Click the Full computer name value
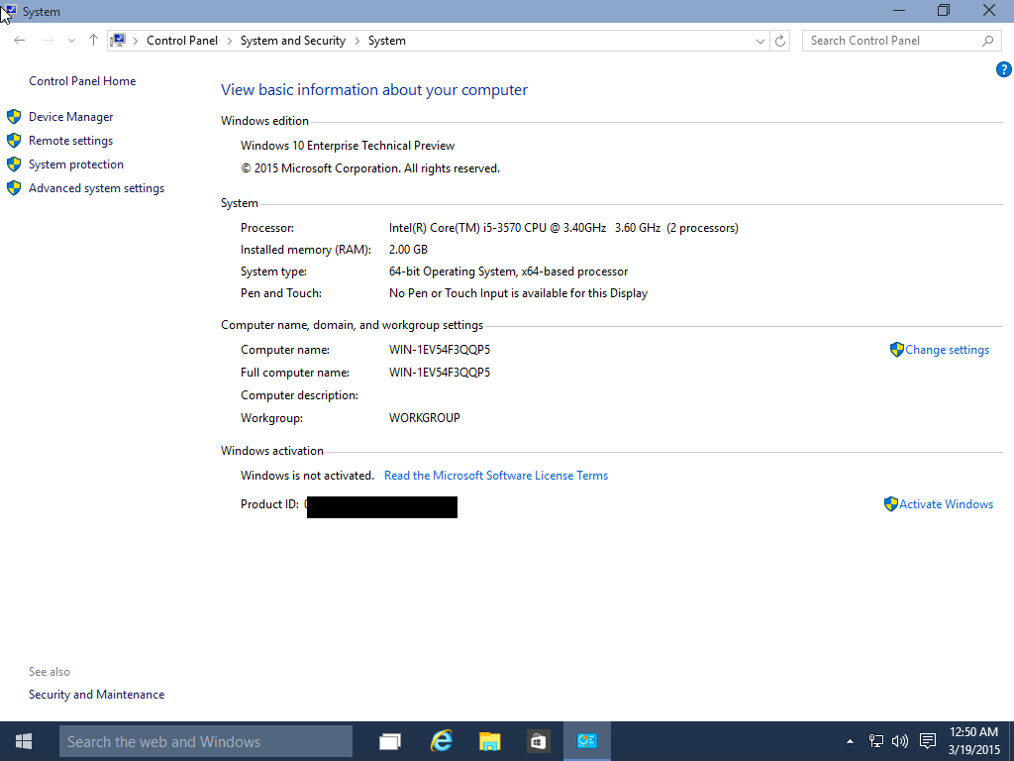 coord(440,373)
